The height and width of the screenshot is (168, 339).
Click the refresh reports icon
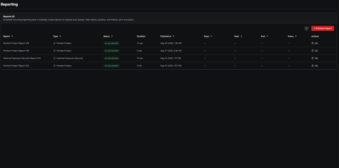pos(306,28)
